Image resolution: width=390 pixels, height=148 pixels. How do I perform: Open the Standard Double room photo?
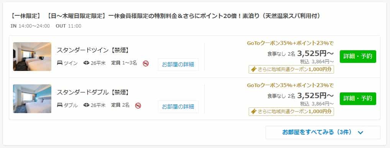(x=32, y=99)
